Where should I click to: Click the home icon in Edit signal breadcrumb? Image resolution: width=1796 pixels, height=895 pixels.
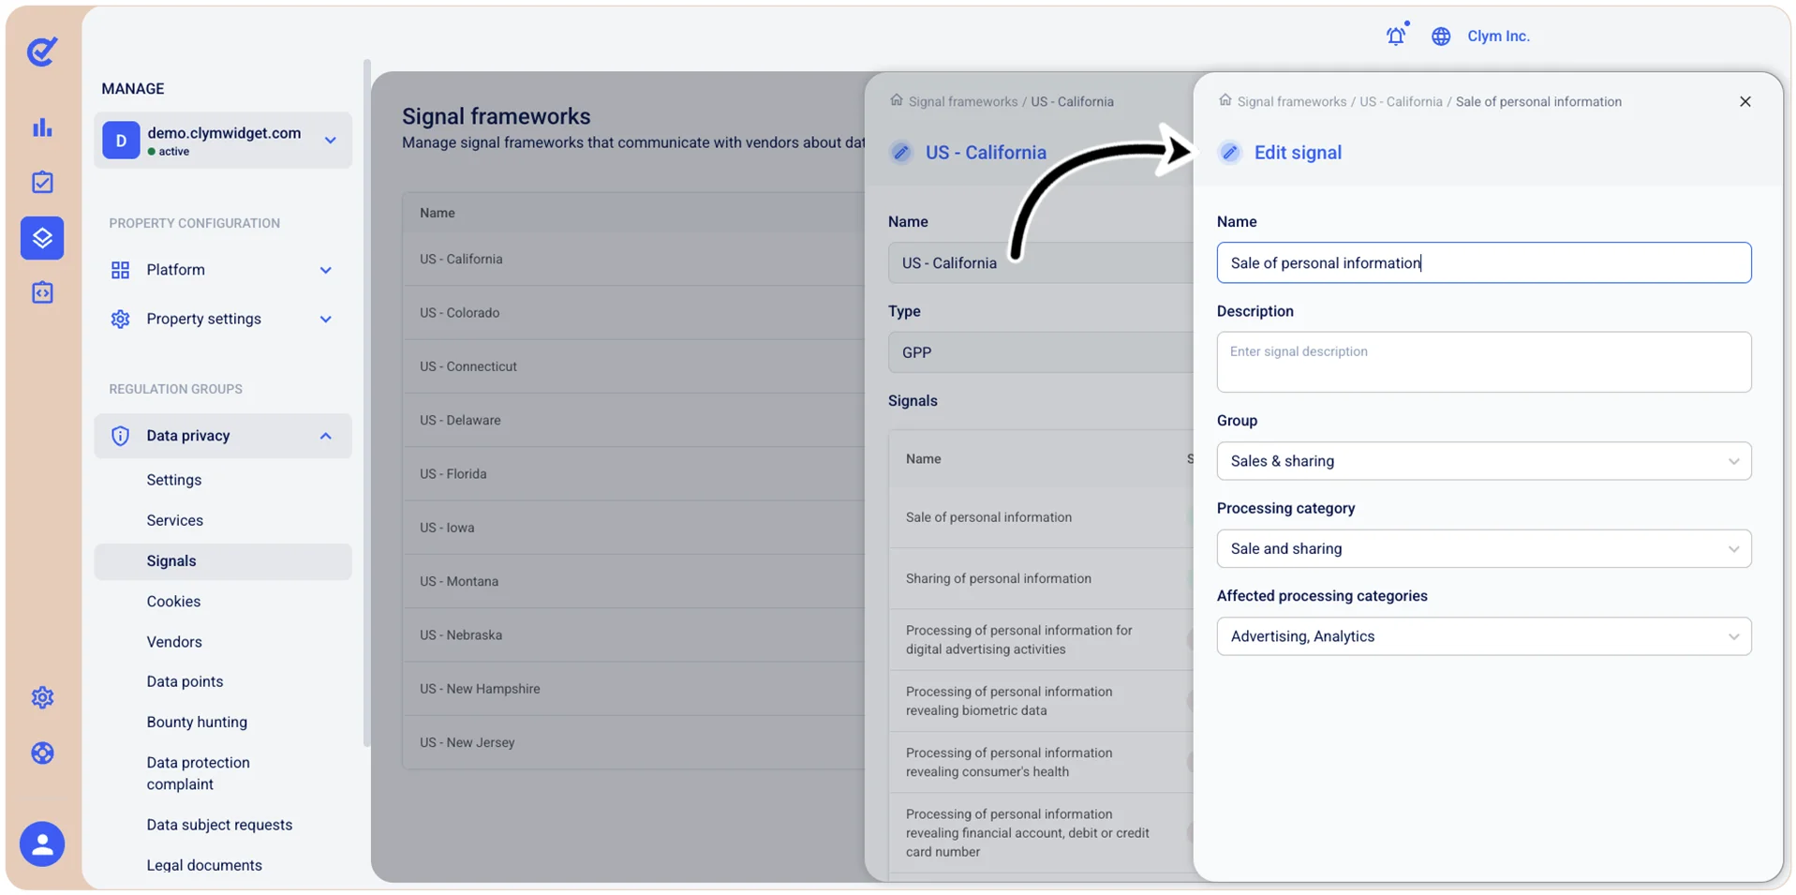pyautogui.click(x=1225, y=100)
